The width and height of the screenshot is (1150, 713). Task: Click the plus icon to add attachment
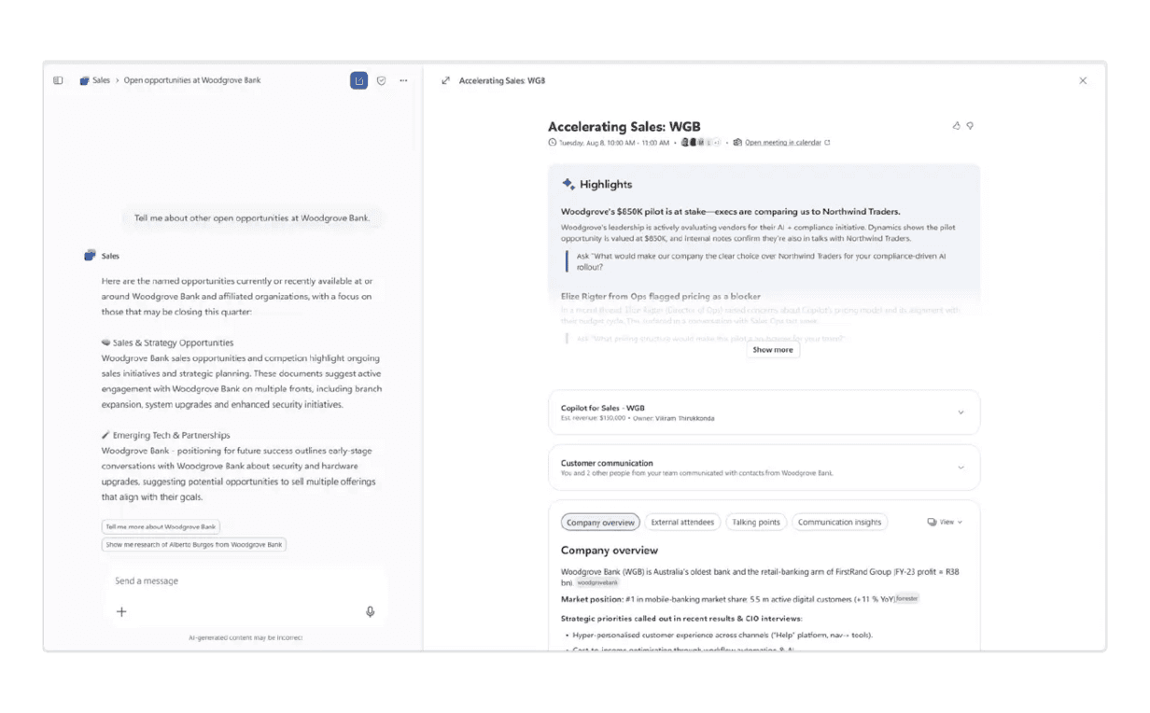121,612
